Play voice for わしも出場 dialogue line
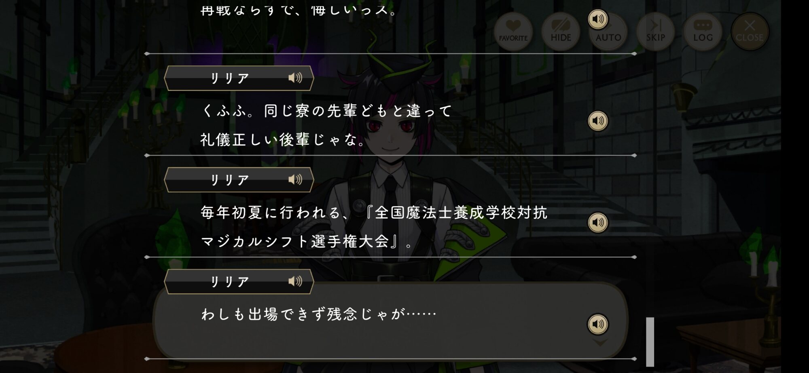Viewport: 809px width, 373px height. click(598, 324)
